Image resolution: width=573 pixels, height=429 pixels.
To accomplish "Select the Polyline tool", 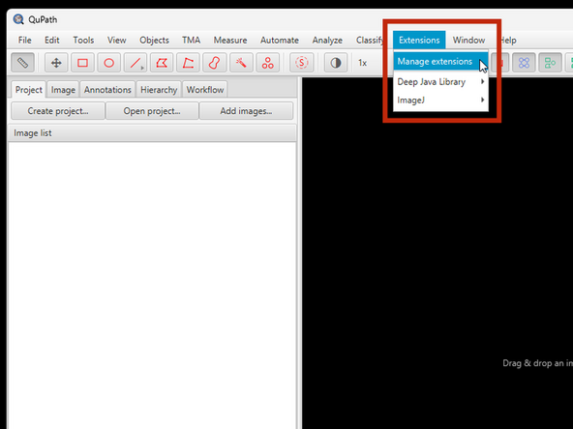I will 188,63.
